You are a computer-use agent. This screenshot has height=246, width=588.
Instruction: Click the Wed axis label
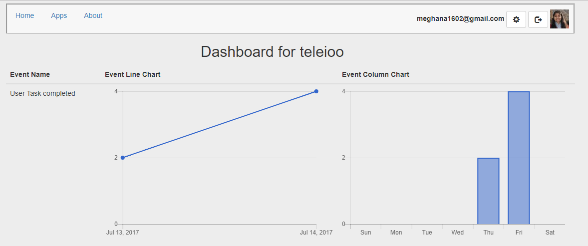coord(457,232)
